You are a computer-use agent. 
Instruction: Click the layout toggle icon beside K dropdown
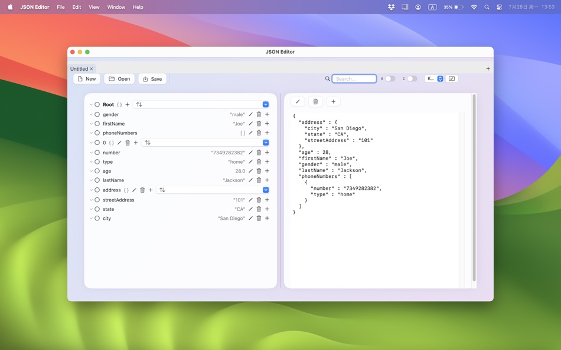coord(452,78)
